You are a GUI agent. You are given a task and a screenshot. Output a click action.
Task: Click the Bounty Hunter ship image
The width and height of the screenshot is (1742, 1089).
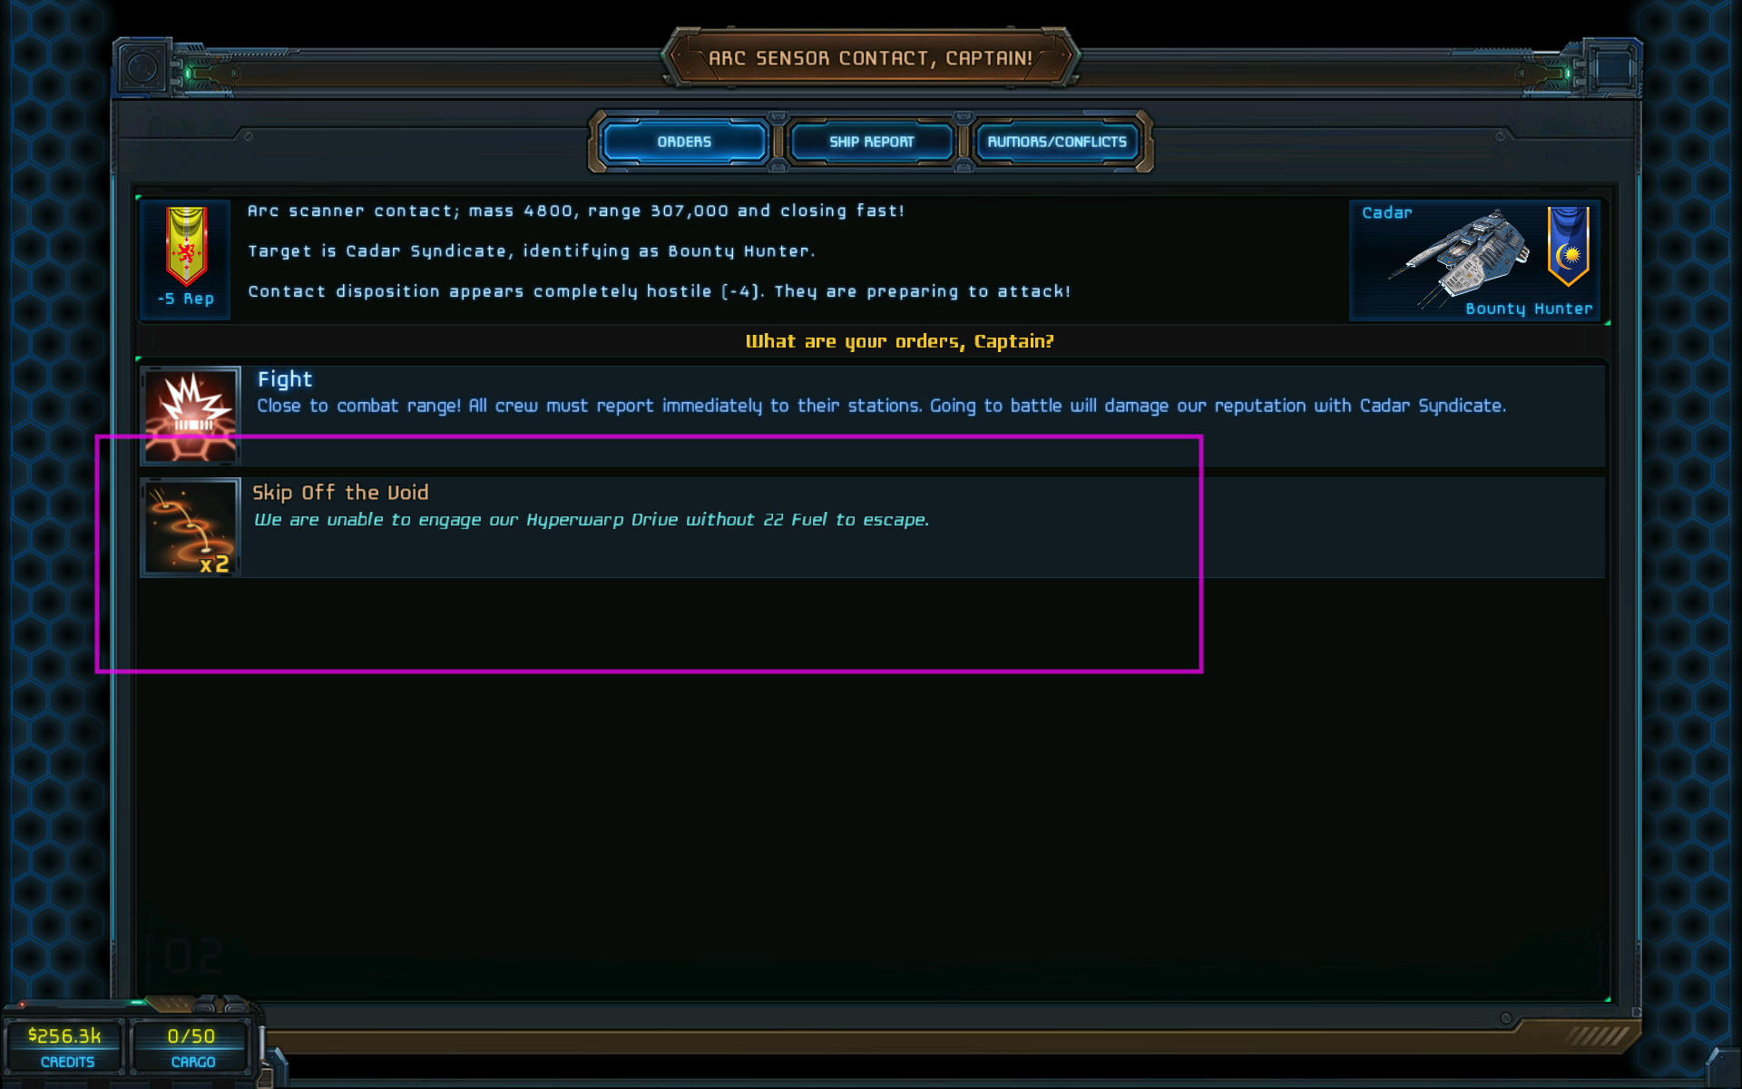1461,259
